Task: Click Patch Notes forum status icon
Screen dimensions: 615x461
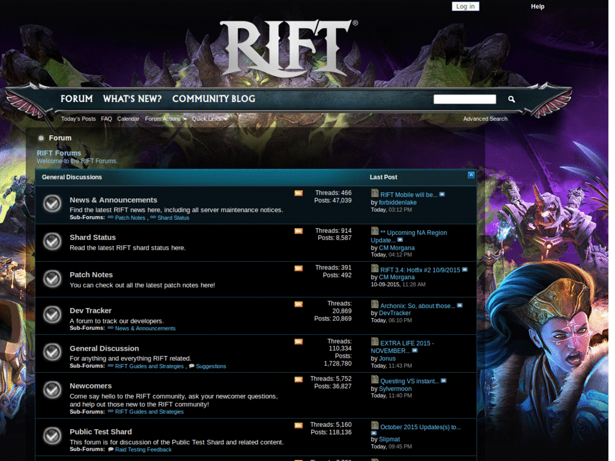Action: click(52, 279)
